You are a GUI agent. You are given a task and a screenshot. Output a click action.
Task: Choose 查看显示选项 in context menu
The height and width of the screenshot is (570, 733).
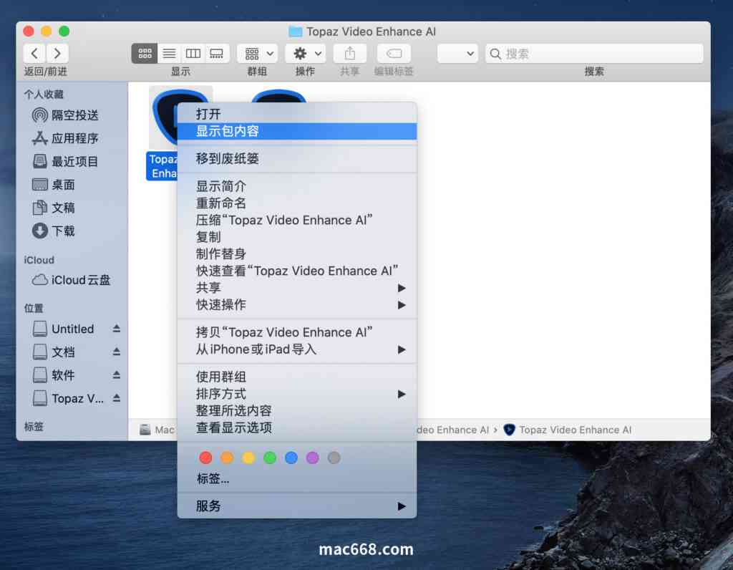pos(297,427)
